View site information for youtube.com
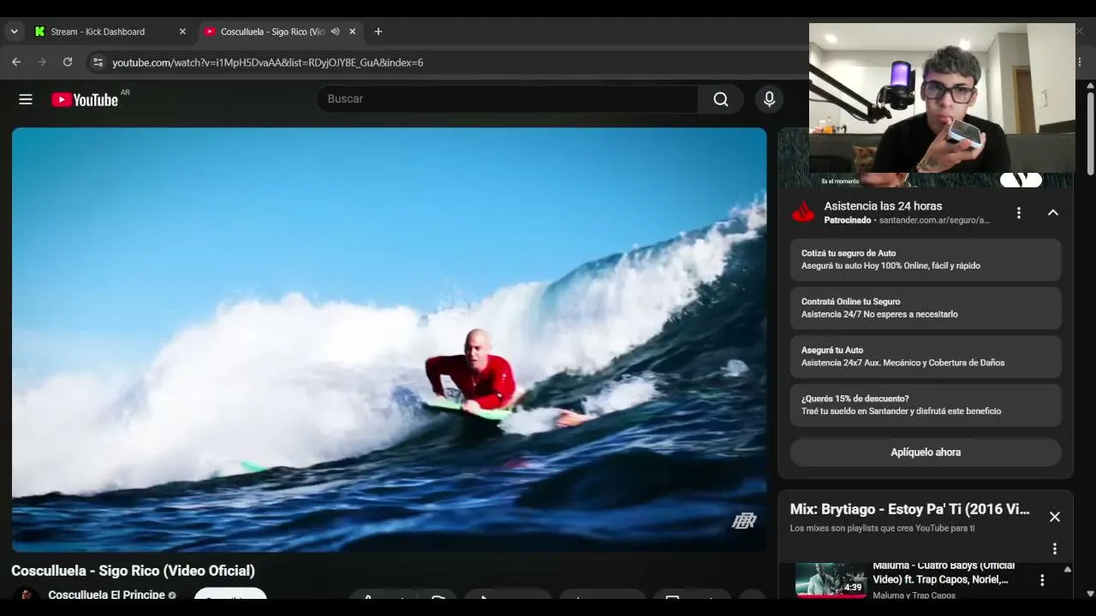The width and height of the screenshot is (1096, 616). pos(98,62)
